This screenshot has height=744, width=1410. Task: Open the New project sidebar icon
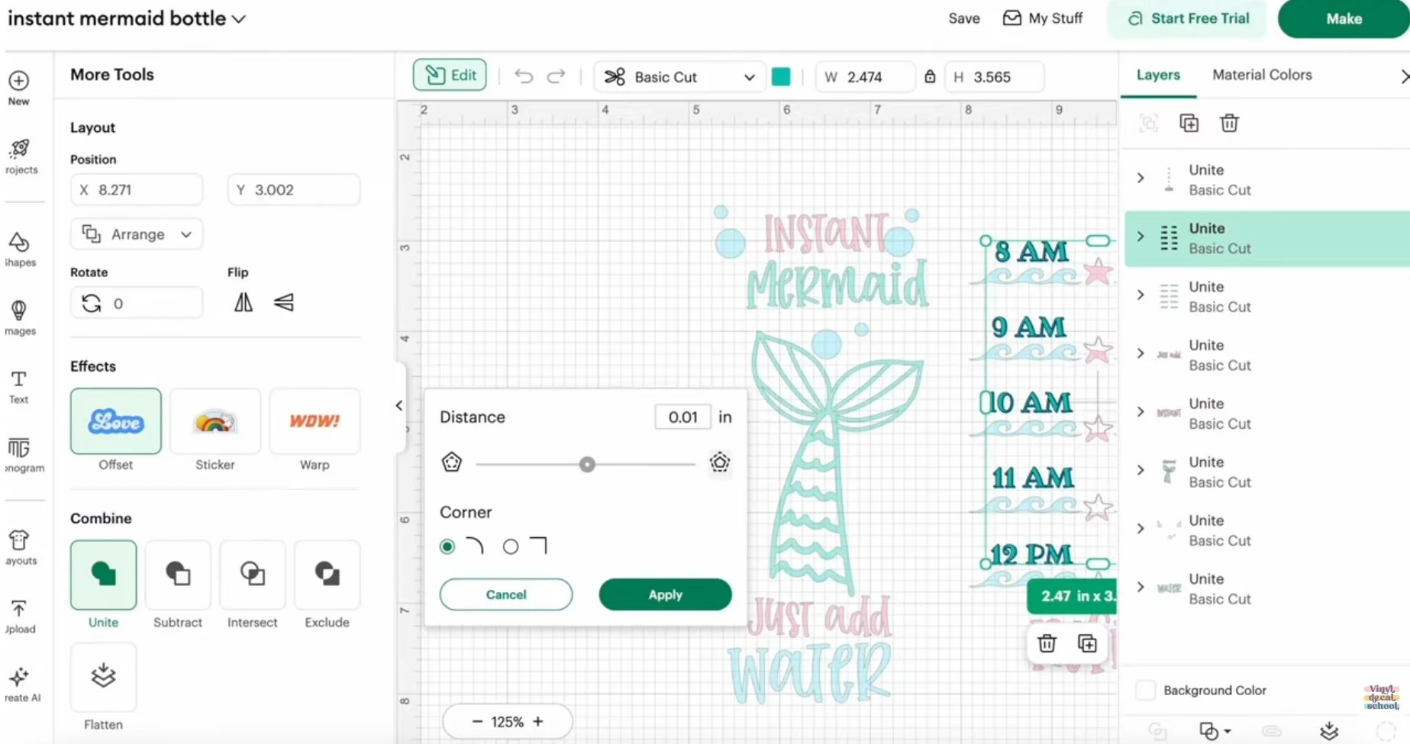[19, 89]
